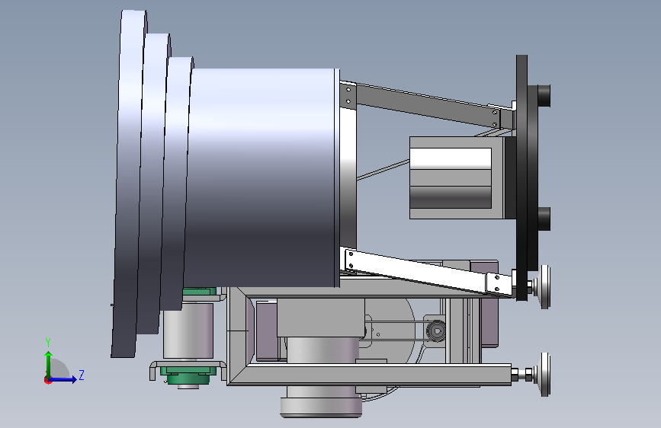Select the support roller cylinder above the lower green bearing
Image resolution: width=661 pixels, height=428 pixels.
coord(188,331)
